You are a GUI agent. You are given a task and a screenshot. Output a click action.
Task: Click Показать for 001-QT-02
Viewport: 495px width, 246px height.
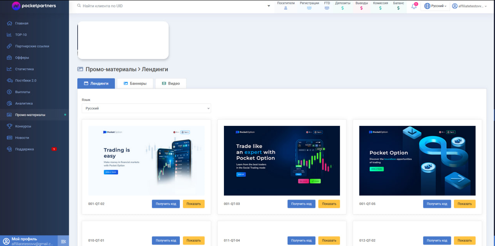coord(194,204)
